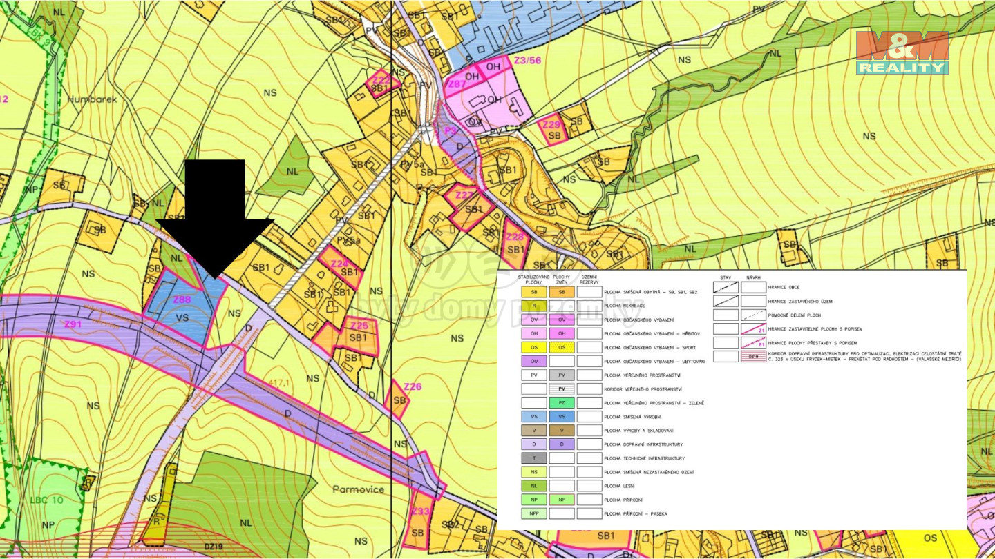Screen dimensions: 995x559
Task: Click the 'LBC 10' label on map
Action: 46,500
